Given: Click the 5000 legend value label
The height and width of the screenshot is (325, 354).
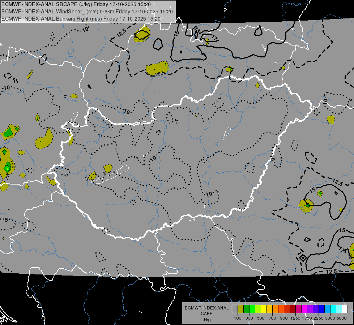Looking at the screenshot, I should point(342,318).
